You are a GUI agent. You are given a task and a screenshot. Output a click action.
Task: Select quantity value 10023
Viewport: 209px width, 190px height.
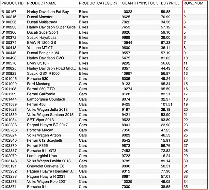point(127,12)
